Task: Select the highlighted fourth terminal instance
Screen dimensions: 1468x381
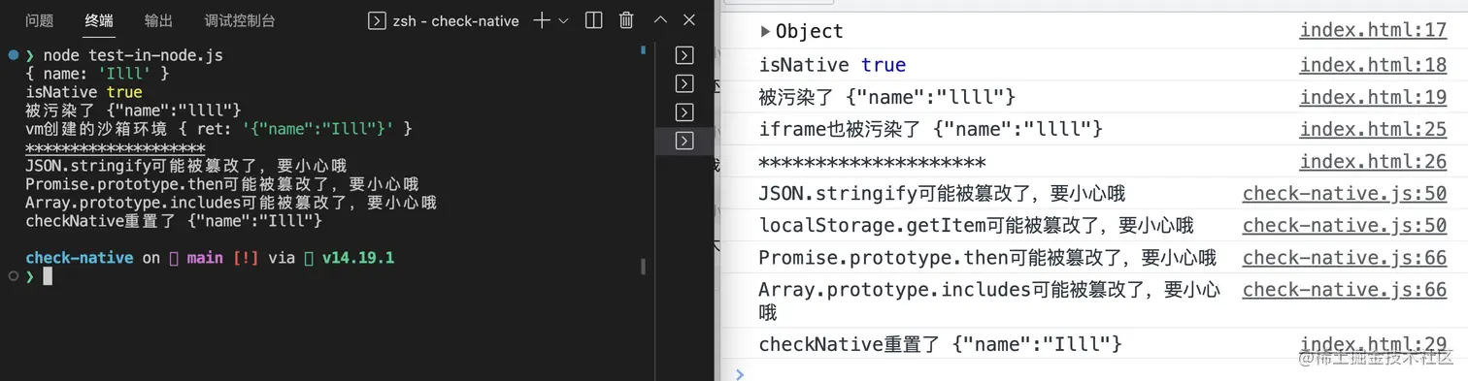Action: click(x=684, y=141)
